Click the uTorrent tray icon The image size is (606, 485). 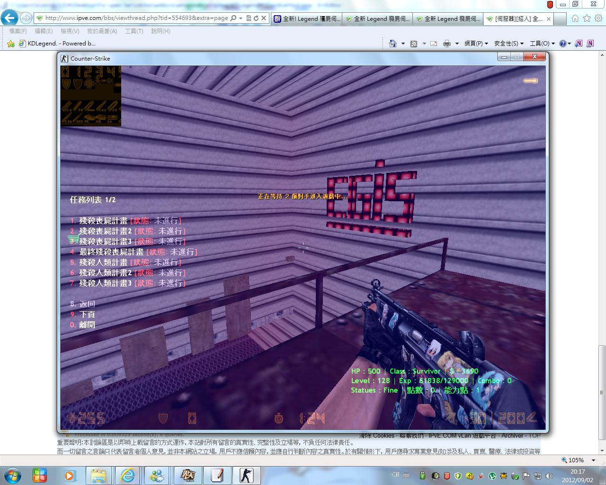pos(492,476)
